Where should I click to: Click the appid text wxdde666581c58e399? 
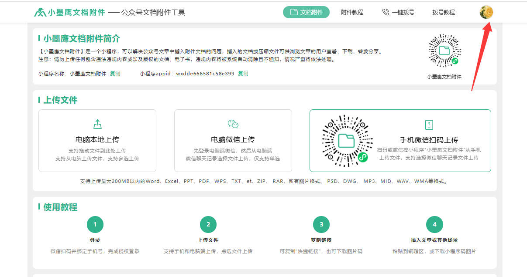point(205,74)
